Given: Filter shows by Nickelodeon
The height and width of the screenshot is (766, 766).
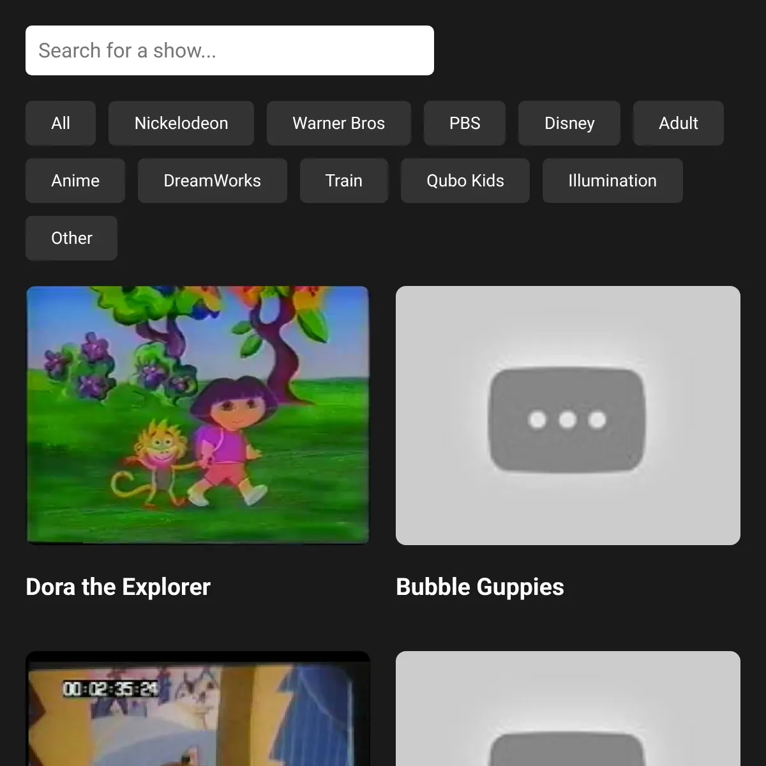Looking at the screenshot, I should tap(181, 123).
